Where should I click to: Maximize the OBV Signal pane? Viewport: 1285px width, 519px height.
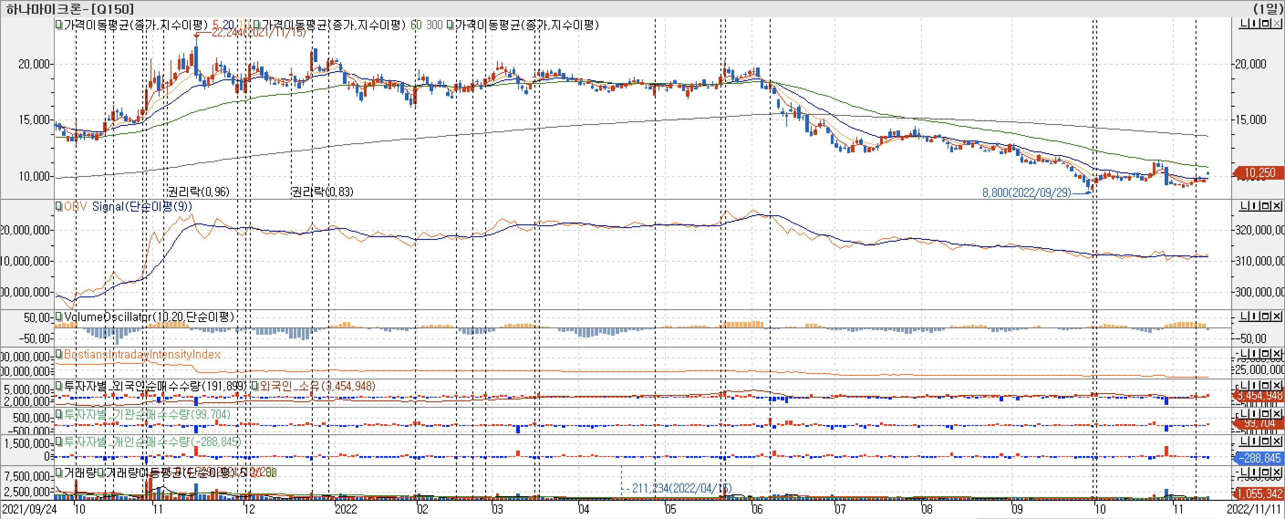[1265, 206]
